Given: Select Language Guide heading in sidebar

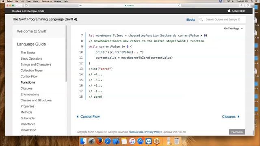Looking at the screenshot, I should [x=31, y=44].
